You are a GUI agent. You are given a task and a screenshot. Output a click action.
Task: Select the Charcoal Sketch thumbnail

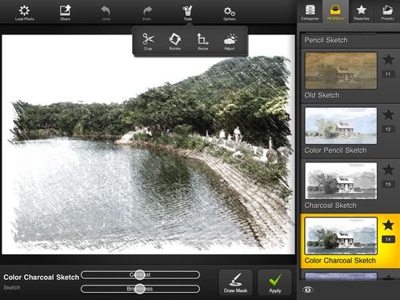coord(341,181)
